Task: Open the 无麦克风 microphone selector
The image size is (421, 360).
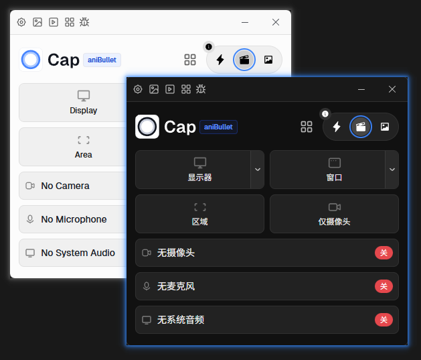Action: pos(267,286)
